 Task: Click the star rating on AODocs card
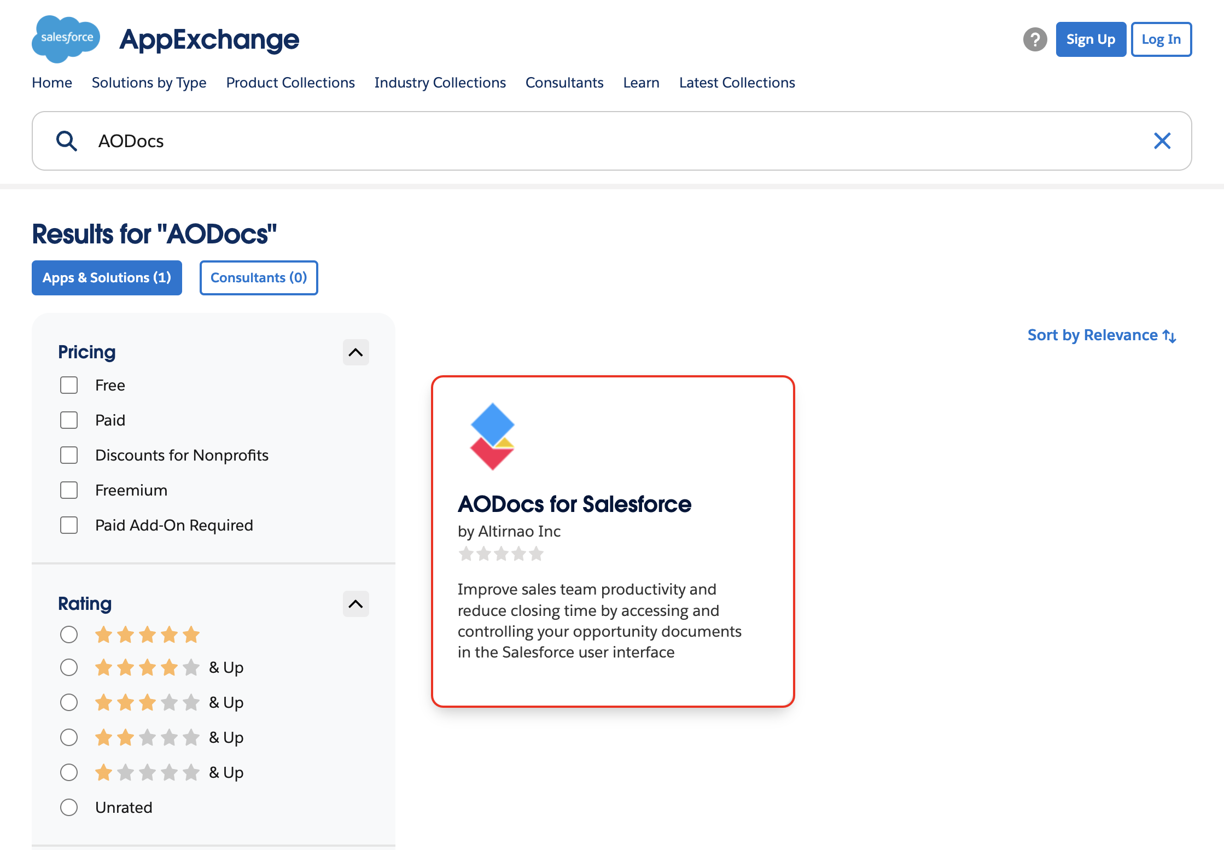(x=501, y=554)
